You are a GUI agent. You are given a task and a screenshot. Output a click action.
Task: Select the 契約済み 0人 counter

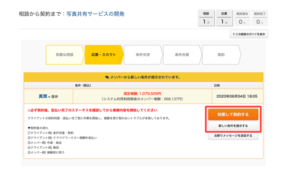pyautogui.click(x=242, y=18)
